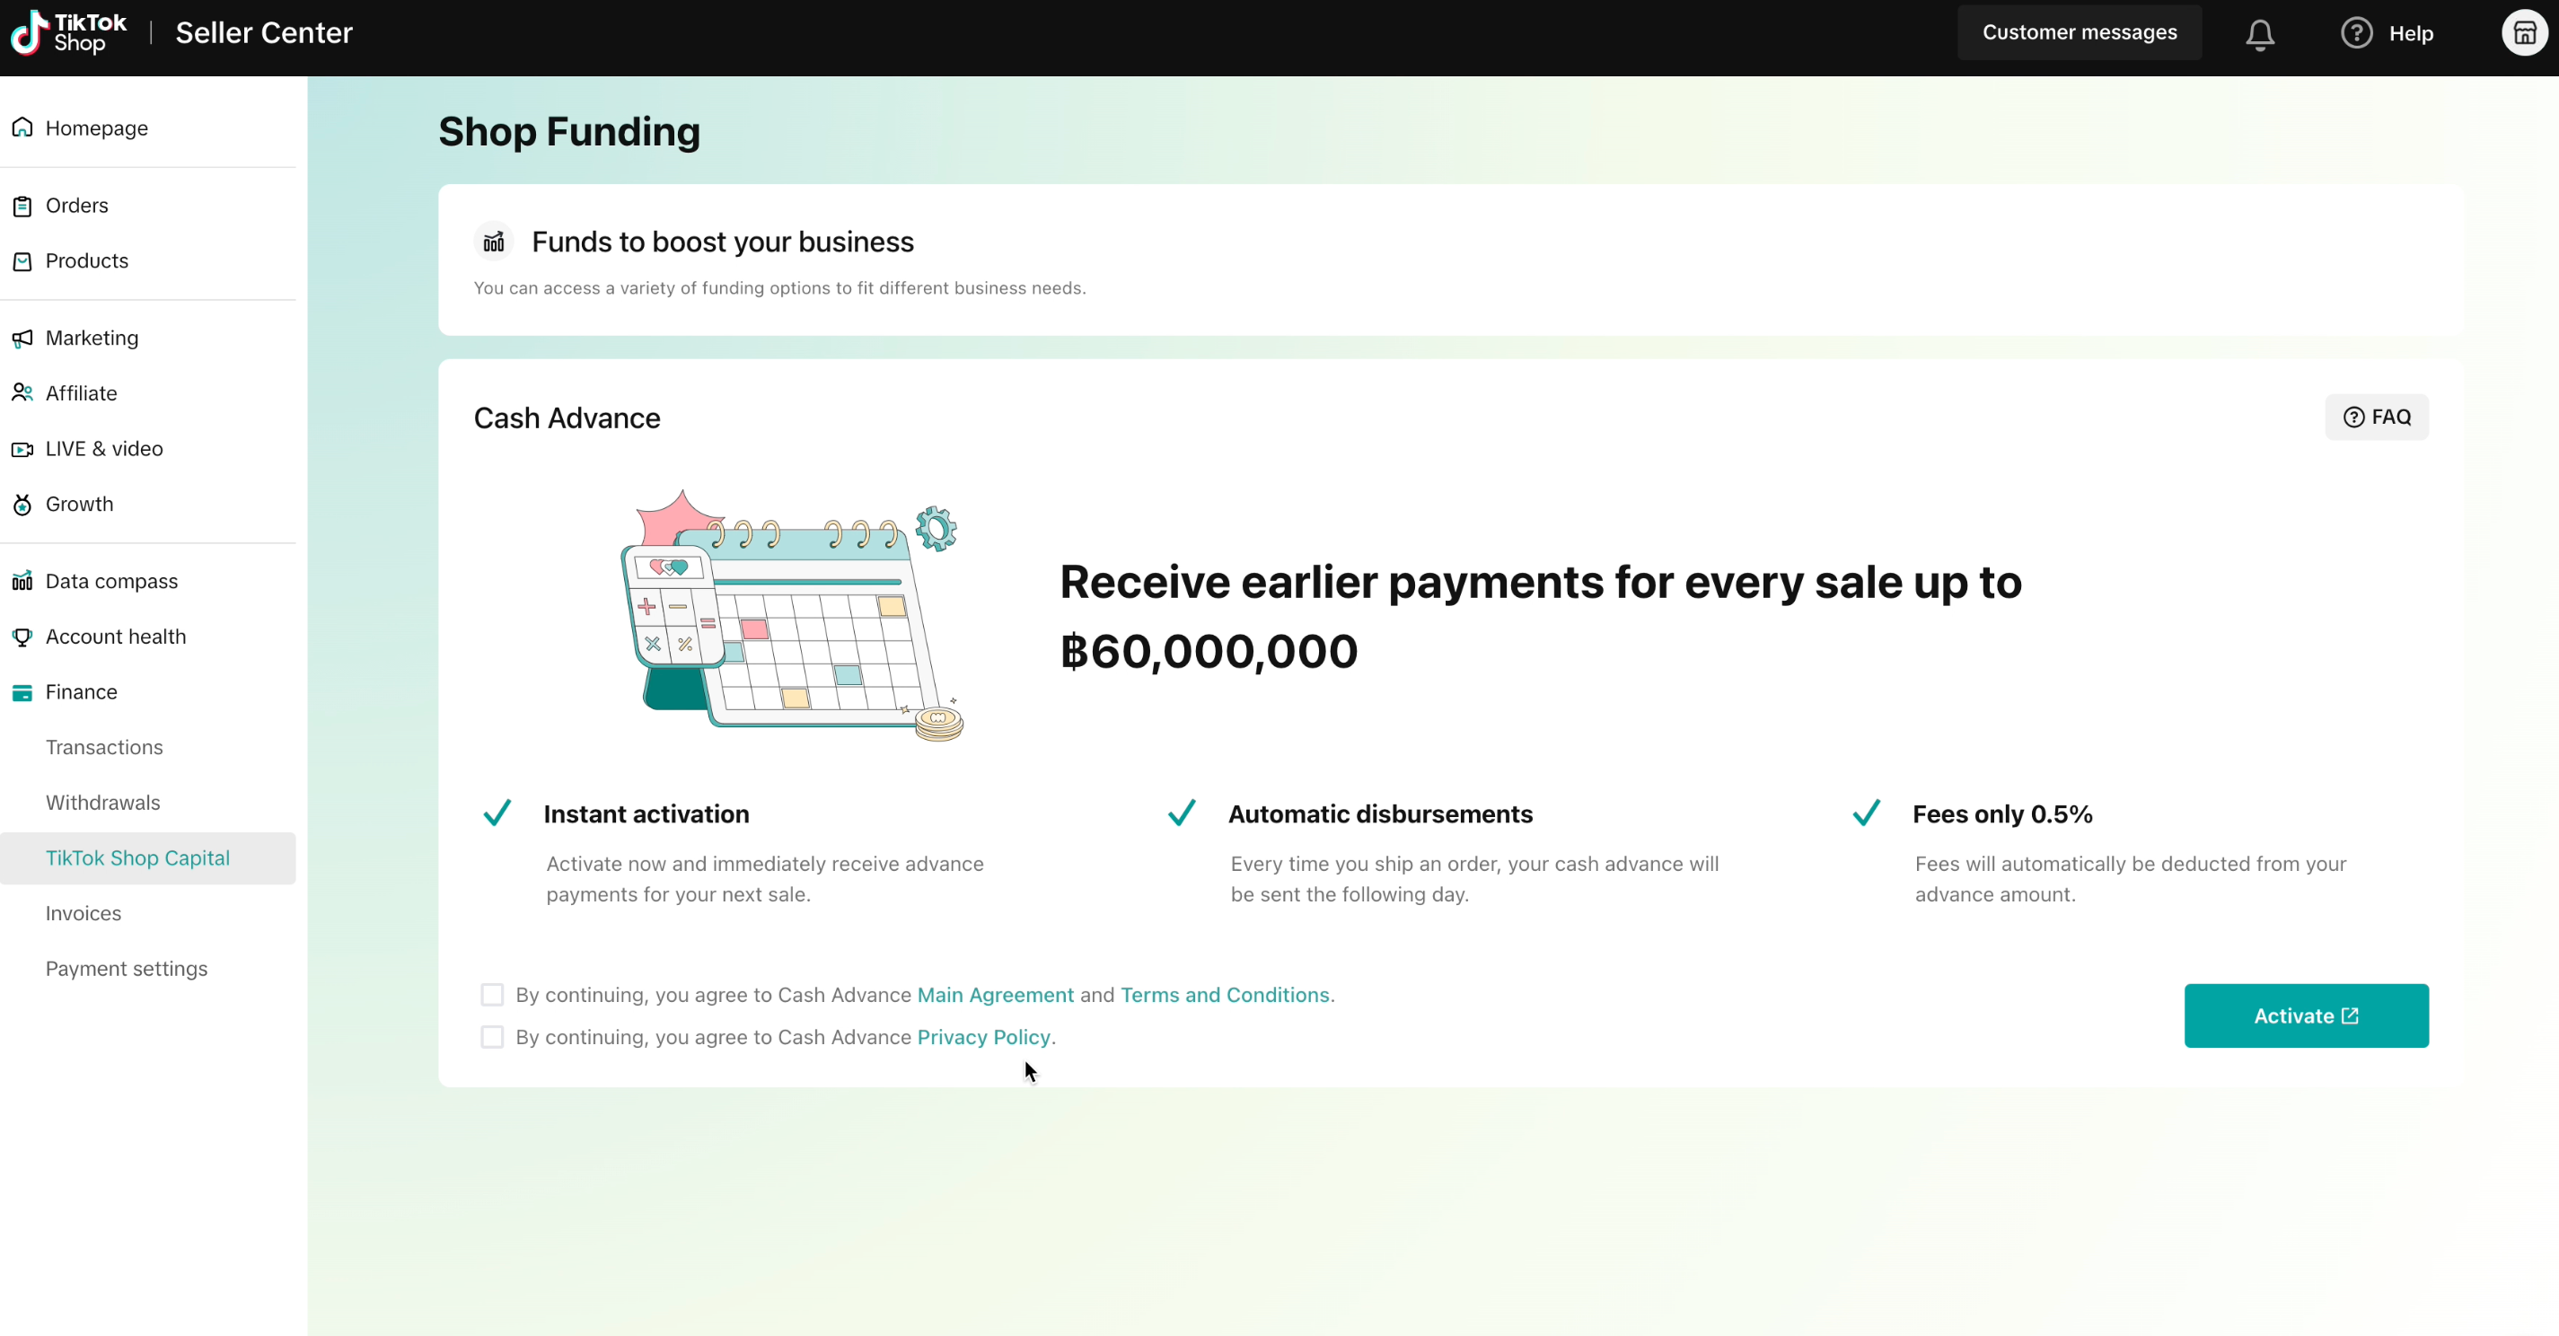Click the Help question mark icon
Screen dimensions: 2559x1336
click(x=2355, y=34)
